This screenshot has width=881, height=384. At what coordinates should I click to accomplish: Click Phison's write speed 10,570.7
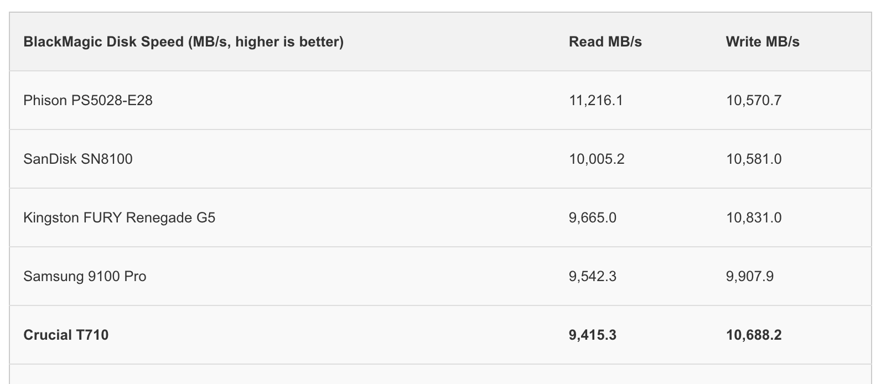point(753,101)
